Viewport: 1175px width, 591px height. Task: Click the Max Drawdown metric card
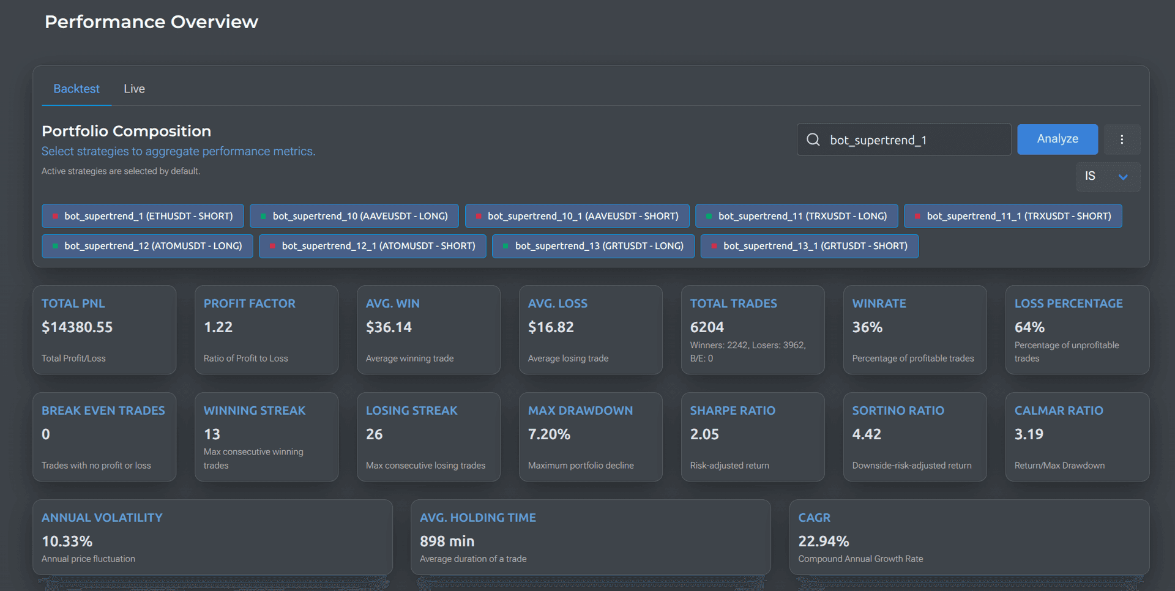point(591,437)
